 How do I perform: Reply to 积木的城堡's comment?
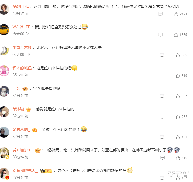162,76
